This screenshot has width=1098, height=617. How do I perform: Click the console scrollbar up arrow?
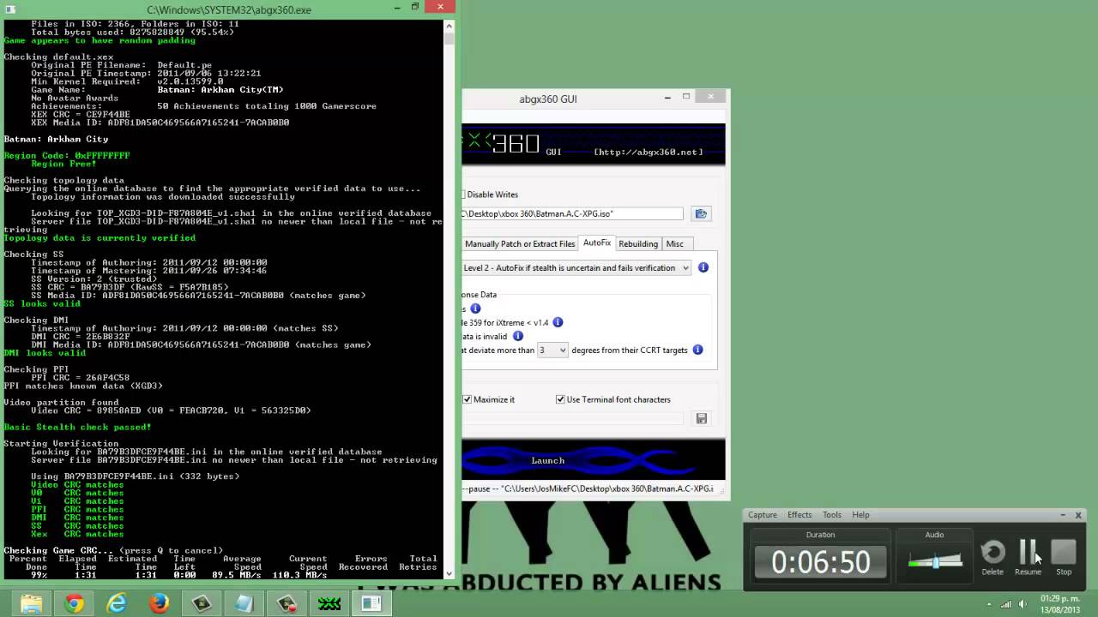click(x=449, y=26)
